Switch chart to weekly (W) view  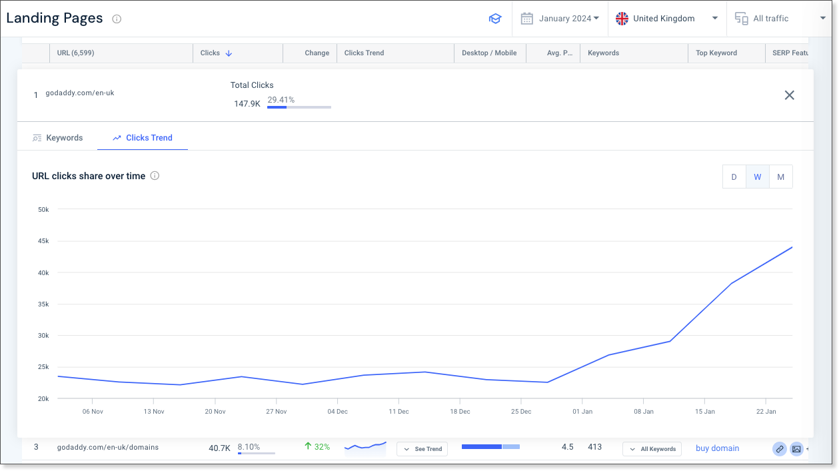tap(758, 177)
